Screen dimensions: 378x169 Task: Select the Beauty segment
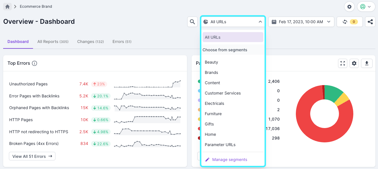(x=211, y=62)
